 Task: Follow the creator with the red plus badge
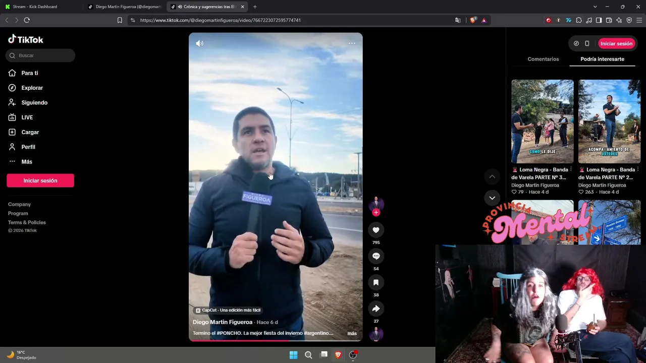(x=376, y=212)
